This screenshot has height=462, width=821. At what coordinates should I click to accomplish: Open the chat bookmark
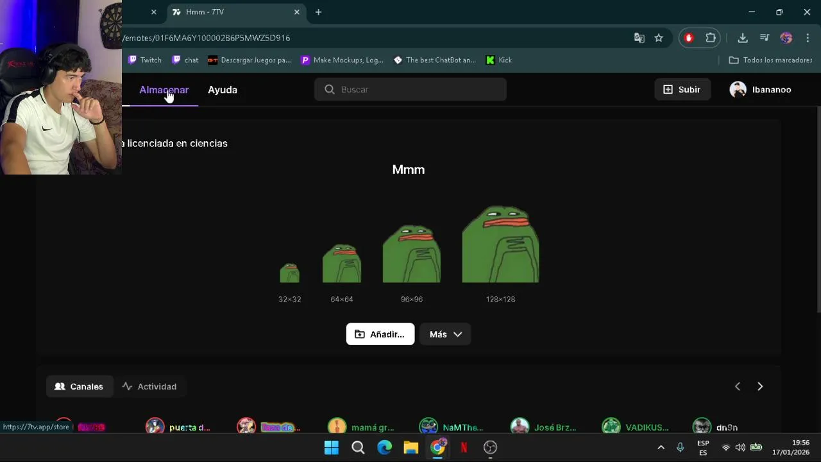185,60
